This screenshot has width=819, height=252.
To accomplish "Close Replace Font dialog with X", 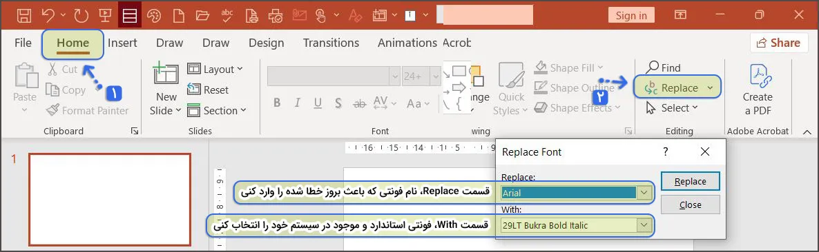I will point(705,151).
